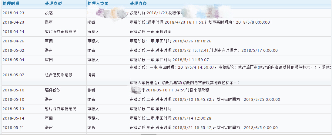Click 审回 in the 2018-05-14 row
This screenshot has height=135, width=332.
pos(49,118)
